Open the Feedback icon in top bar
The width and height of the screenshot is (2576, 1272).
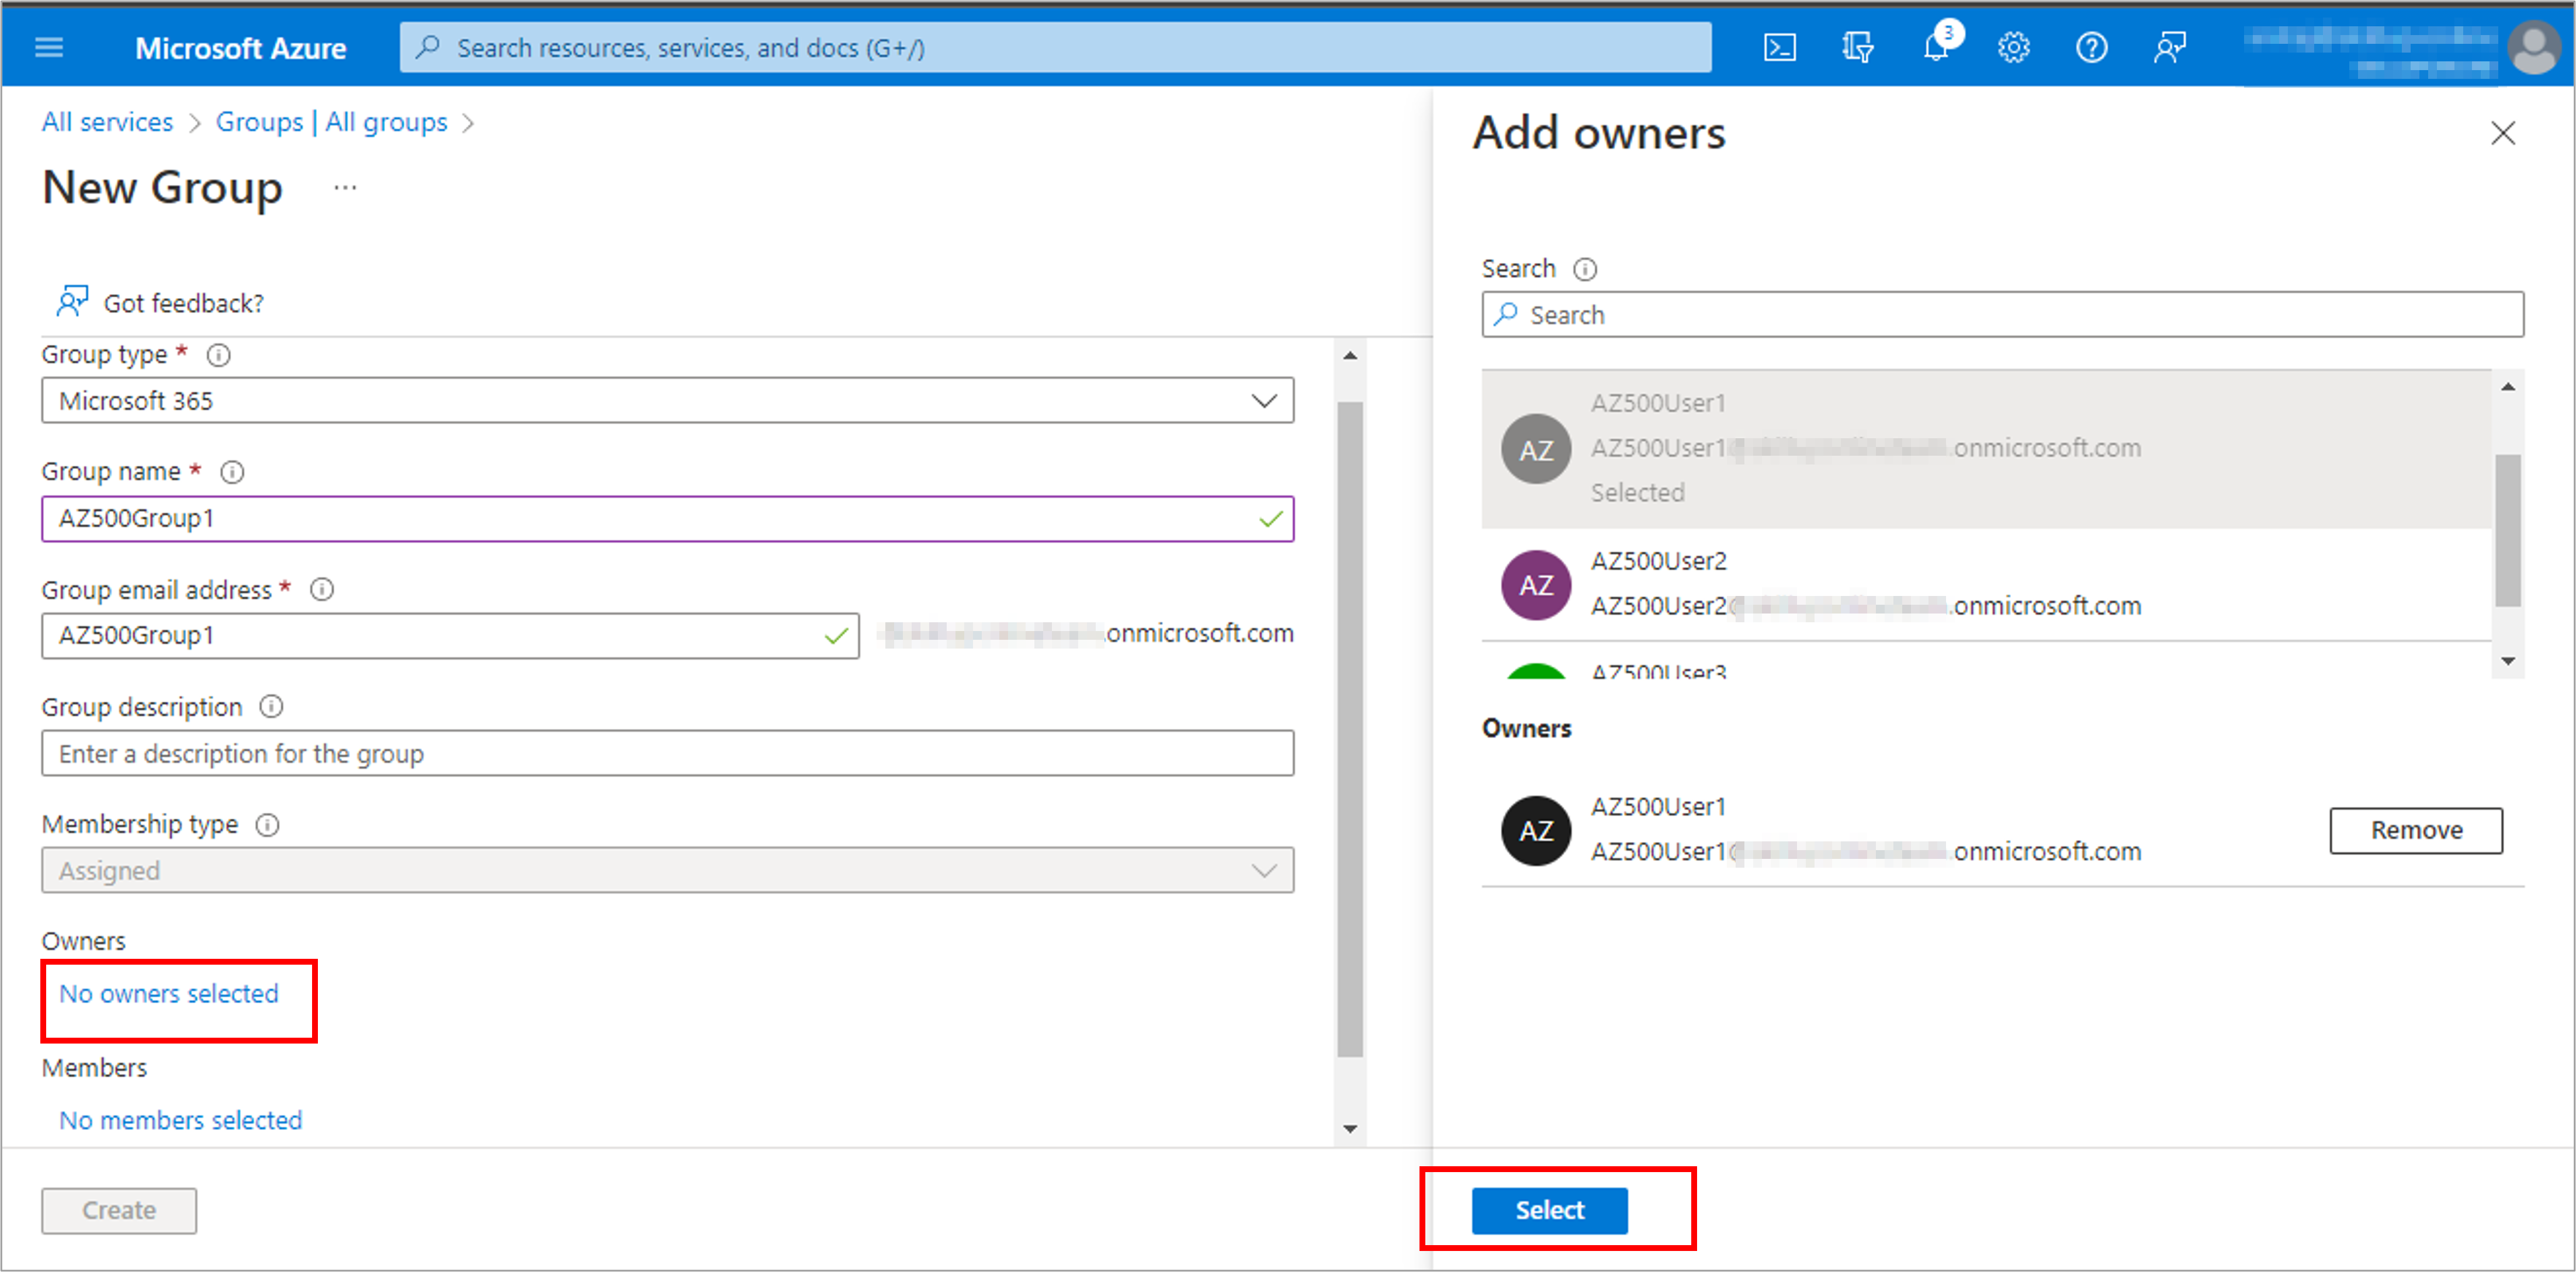click(2170, 47)
